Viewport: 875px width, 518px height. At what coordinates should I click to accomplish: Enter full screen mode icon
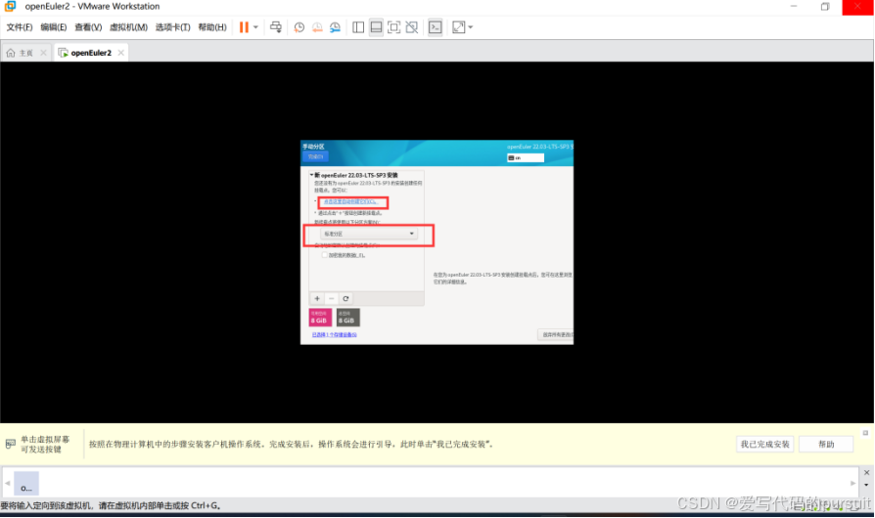click(x=394, y=27)
